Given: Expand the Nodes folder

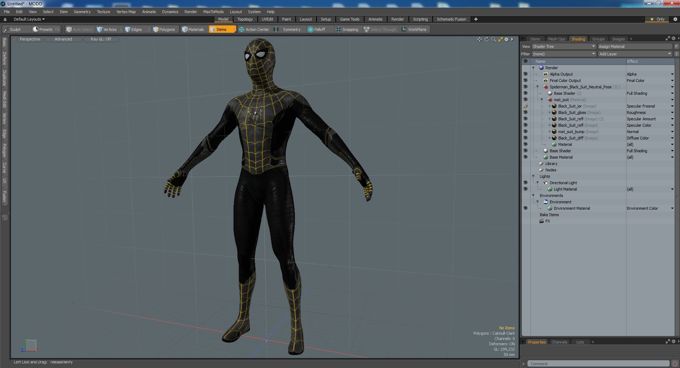Looking at the screenshot, I should coord(541,170).
